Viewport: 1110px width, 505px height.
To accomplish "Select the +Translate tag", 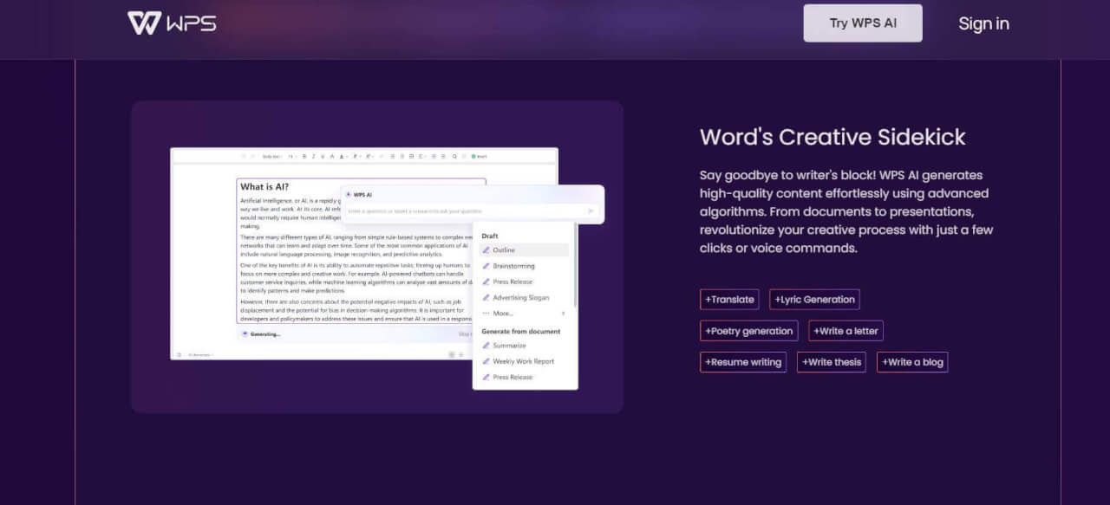I will click(729, 300).
